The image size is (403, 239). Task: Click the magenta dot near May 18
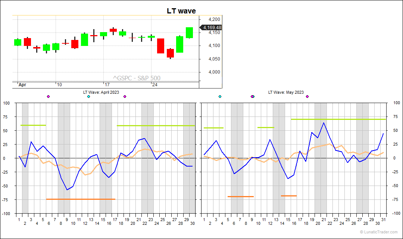(307, 97)
